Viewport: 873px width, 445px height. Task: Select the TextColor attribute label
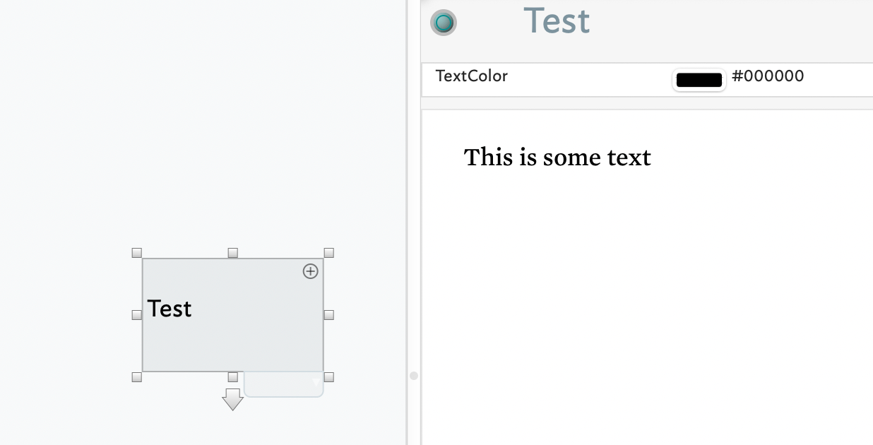pyautogui.click(x=472, y=76)
